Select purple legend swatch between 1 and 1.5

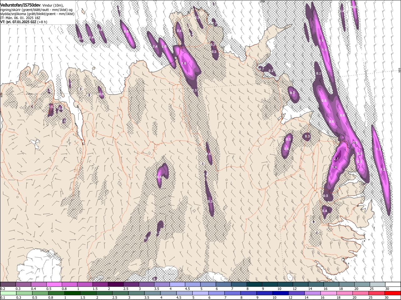85,284
